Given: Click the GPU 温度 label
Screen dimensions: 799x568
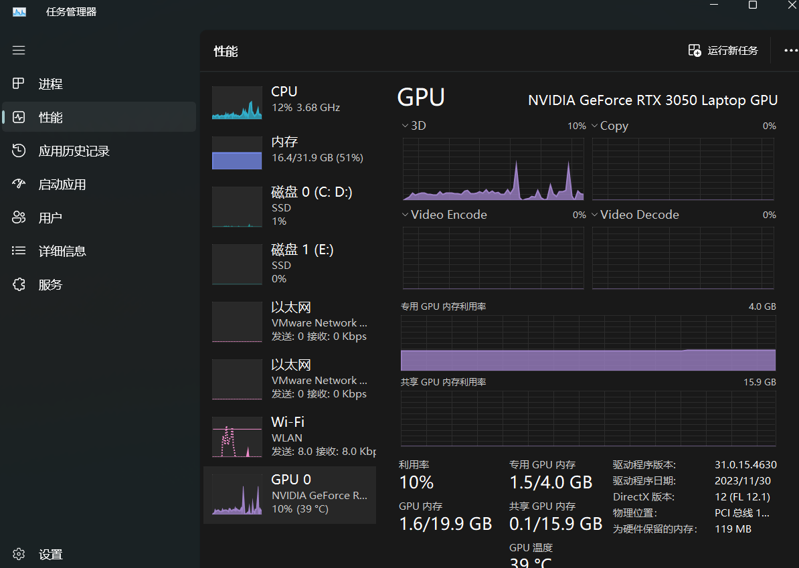Looking at the screenshot, I should point(531,548).
